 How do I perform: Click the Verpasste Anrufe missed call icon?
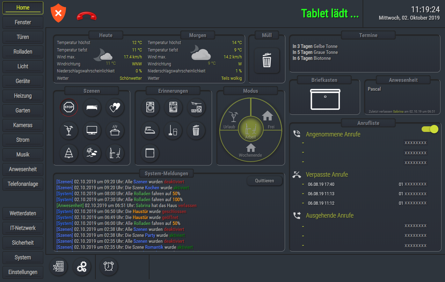(x=297, y=174)
